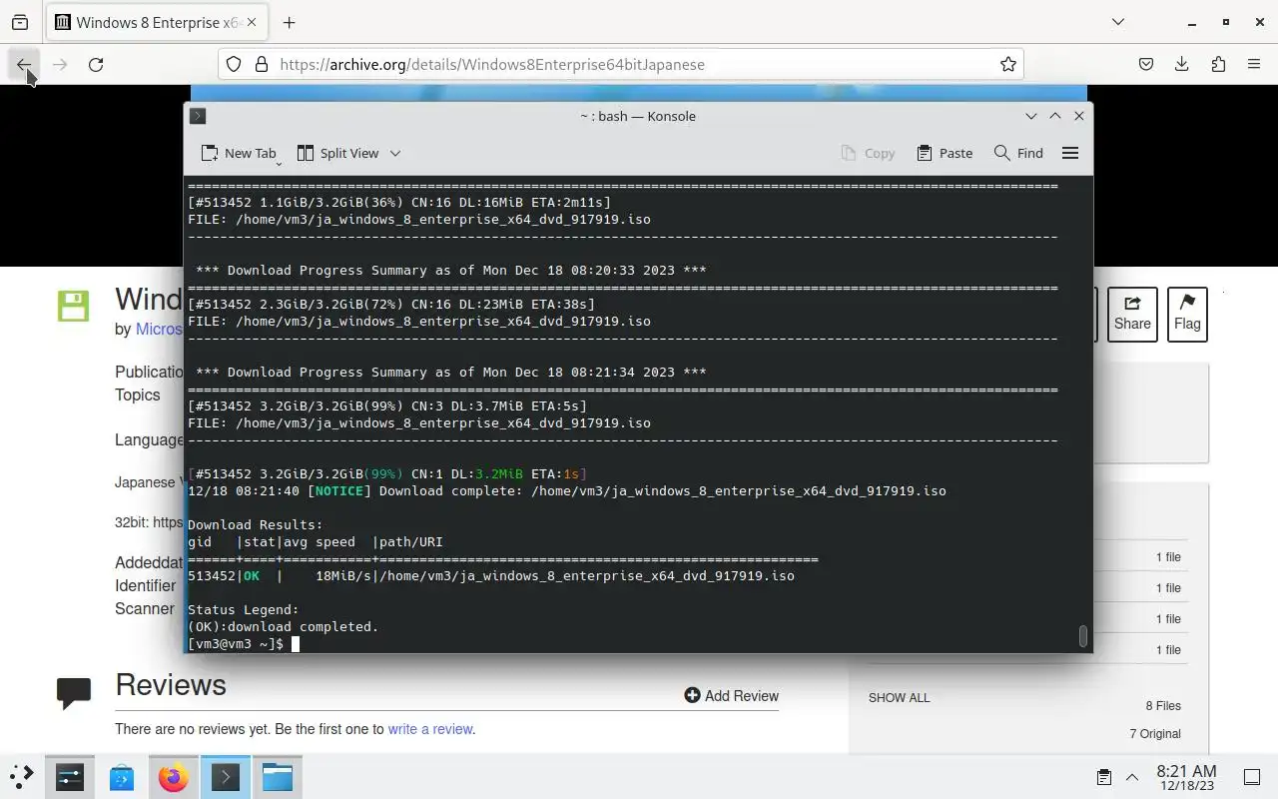This screenshot has width=1278, height=799.
Task: Open the clipboard tray icon
Action: [x=1104, y=777]
